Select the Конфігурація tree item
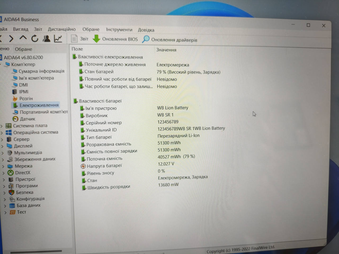Viewport: 339px width, 254px height. [30, 199]
